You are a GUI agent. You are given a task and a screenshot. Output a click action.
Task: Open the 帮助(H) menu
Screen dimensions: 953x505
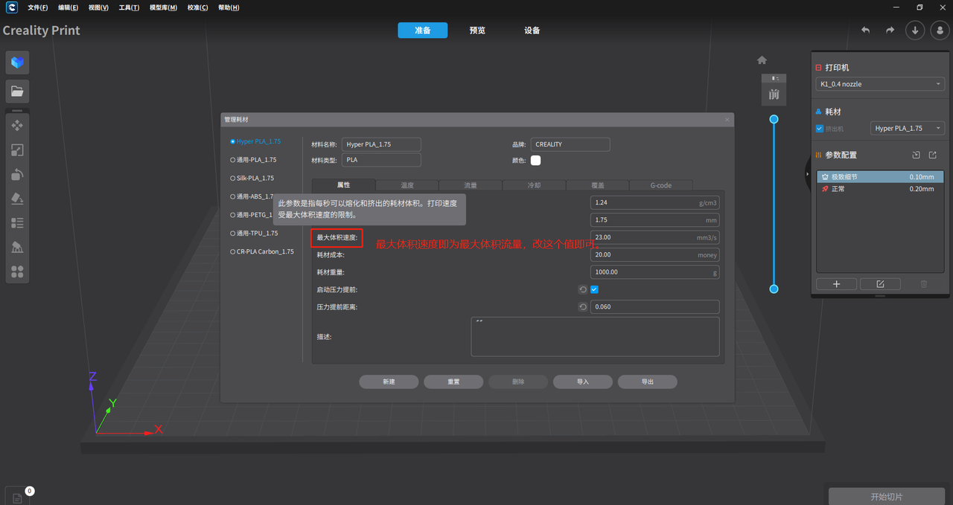click(229, 7)
